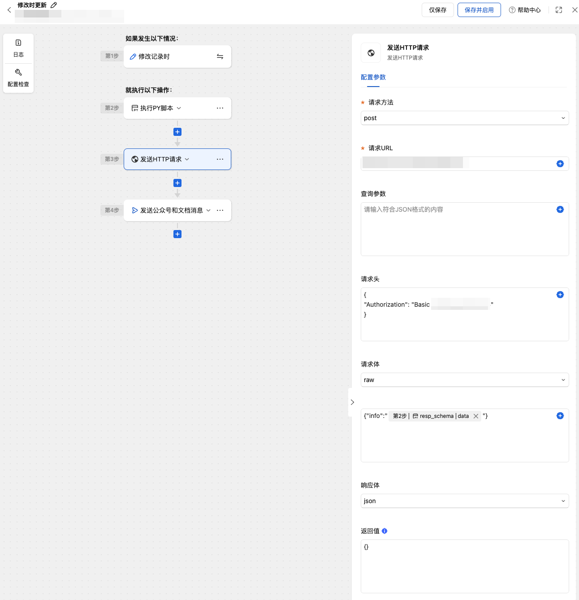Click the pencil icon to rename flow

(x=54, y=5)
